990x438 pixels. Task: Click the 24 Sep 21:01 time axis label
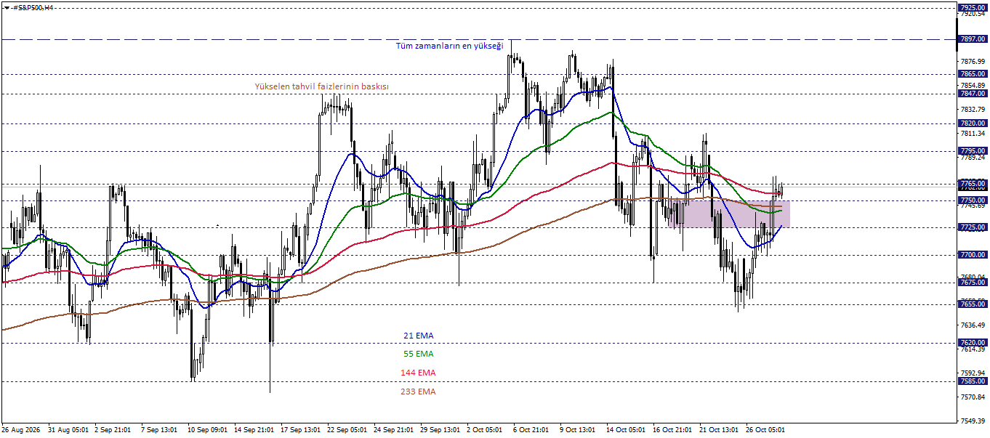pyautogui.click(x=393, y=430)
